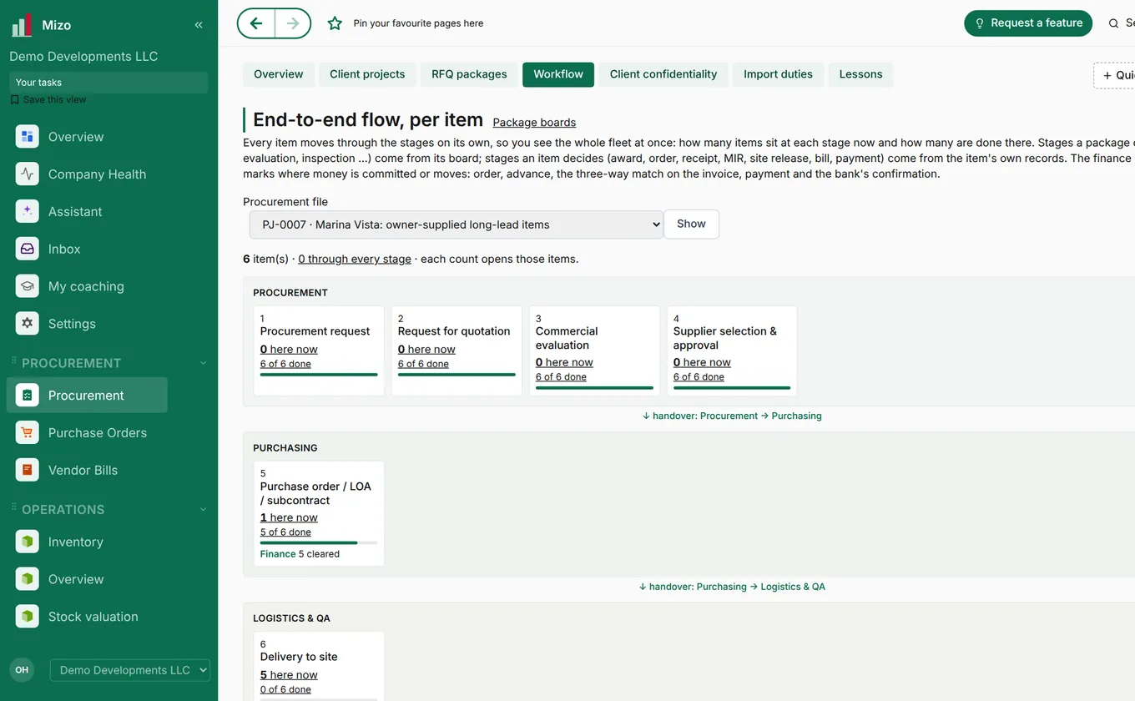The width and height of the screenshot is (1135, 701).
Task: Click the Procurement clipboard icon in sidebar
Action: [x=28, y=396]
